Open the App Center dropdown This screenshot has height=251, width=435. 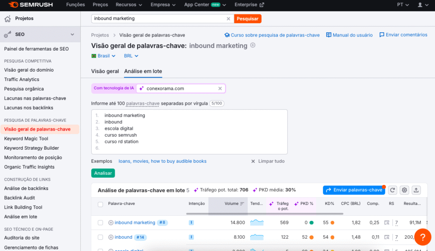coord(205,5)
